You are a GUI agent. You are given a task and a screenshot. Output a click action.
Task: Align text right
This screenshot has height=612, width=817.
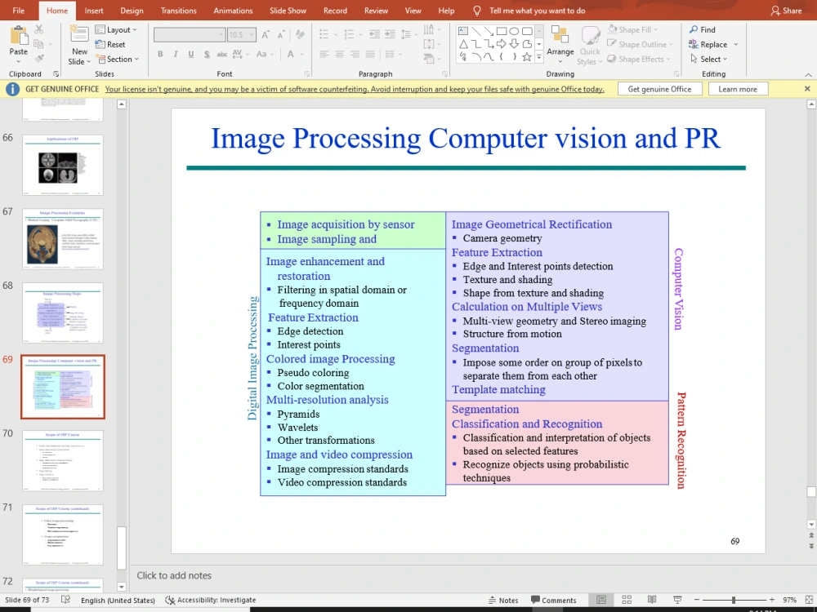[x=355, y=54]
